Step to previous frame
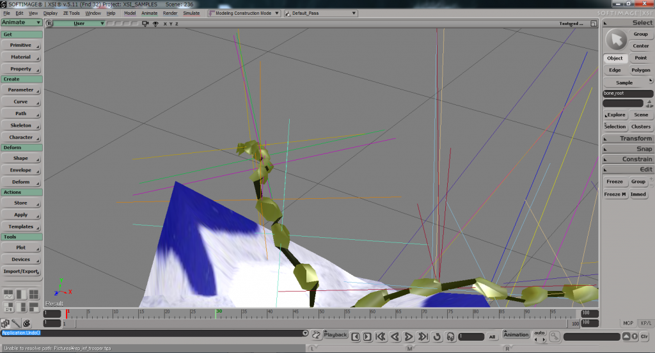Viewport: 655px width, 353px height. [356, 337]
